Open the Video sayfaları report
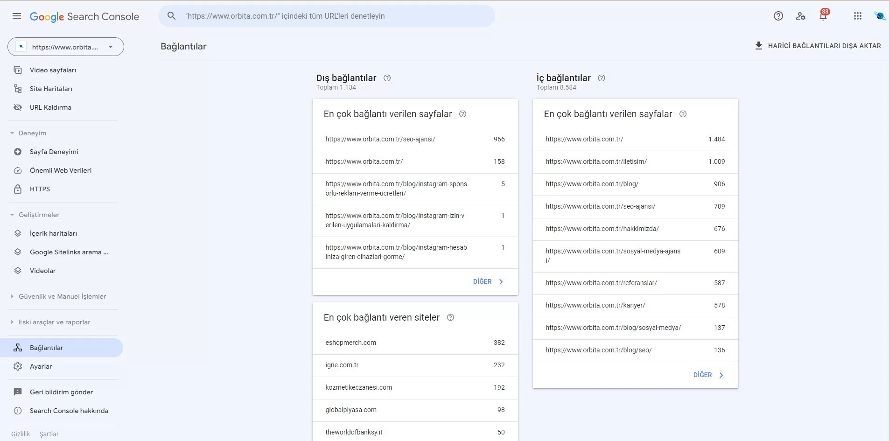Image resolution: width=889 pixels, height=441 pixels. (x=62, y=70)
